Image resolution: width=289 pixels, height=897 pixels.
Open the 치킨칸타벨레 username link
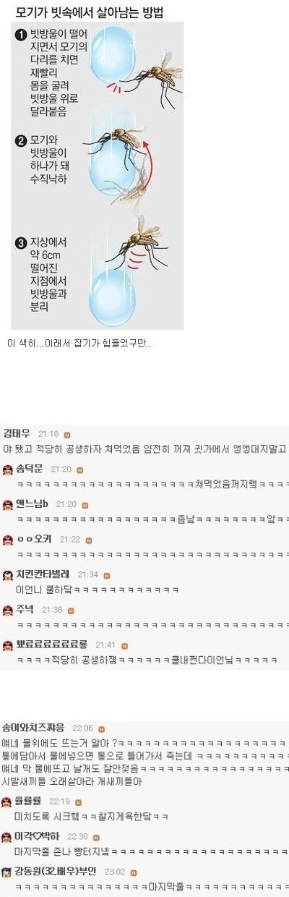(42, 574)
